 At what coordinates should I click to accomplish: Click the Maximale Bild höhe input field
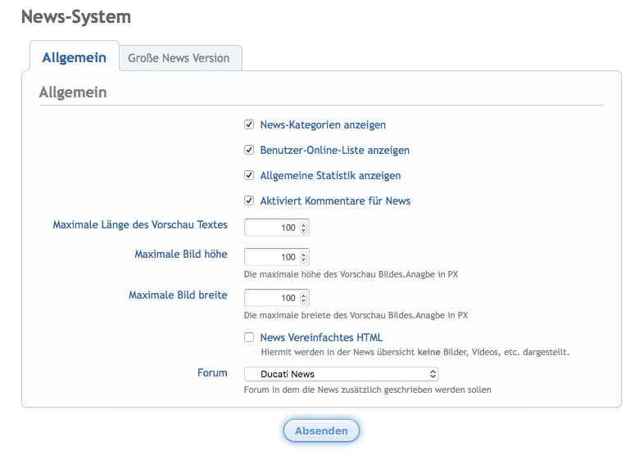point(271,258)
